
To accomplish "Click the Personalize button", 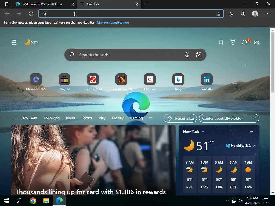I will (x=180, y=118).
